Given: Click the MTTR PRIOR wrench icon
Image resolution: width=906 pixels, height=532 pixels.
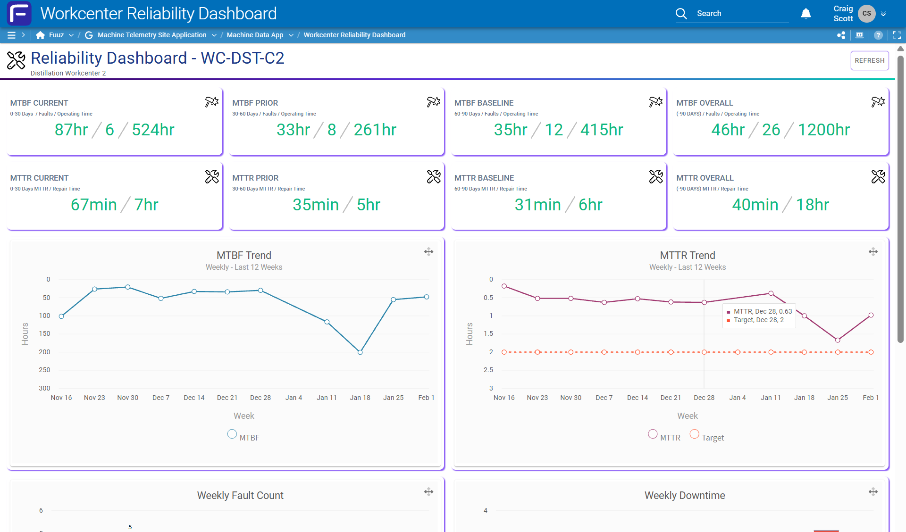Looking at the screenshot, I should [434, 176].
